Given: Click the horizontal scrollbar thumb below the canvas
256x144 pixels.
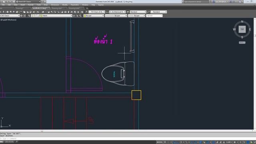Looking at the screenshot, I should point(42,131).
